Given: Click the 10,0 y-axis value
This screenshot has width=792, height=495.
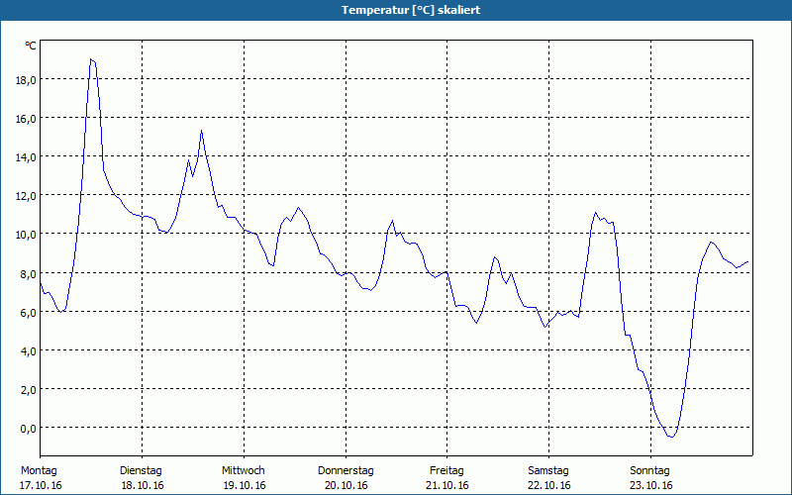Looking at the screenshot, I should 26,235.
